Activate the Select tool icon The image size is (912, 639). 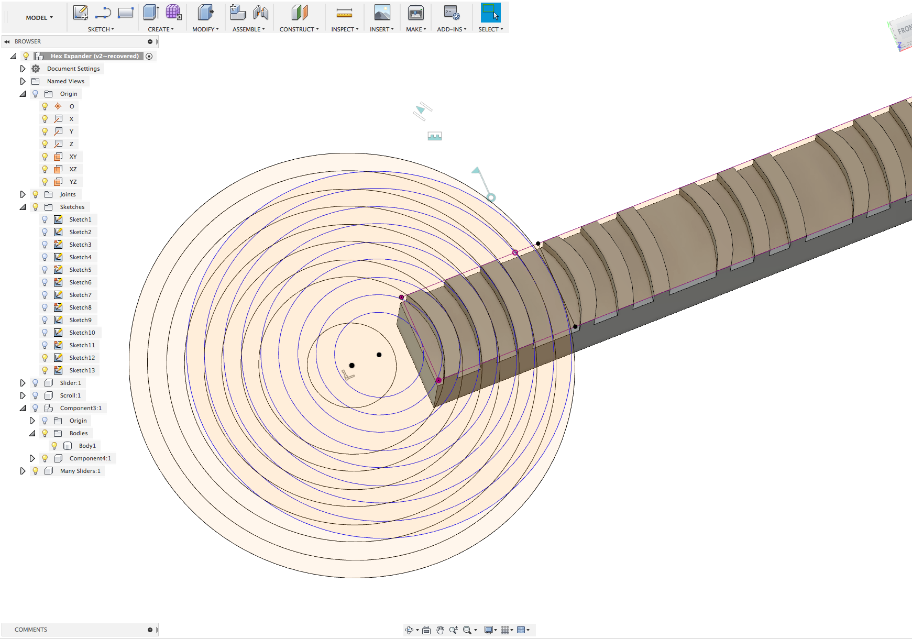pos(491,13)
